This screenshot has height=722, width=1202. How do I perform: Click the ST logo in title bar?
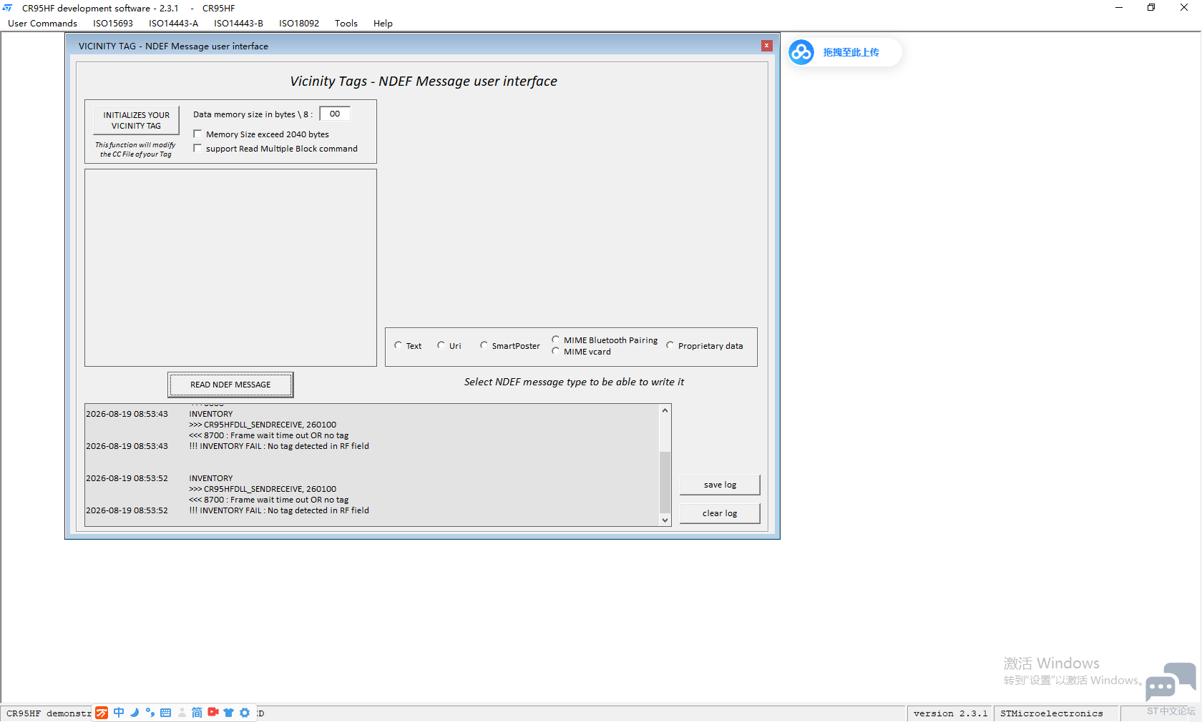pos(8,8)
